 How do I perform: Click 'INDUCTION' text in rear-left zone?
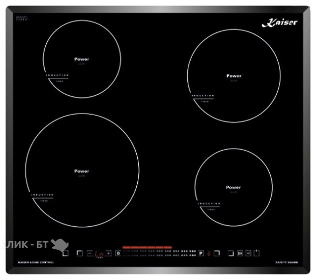point(58,75)
